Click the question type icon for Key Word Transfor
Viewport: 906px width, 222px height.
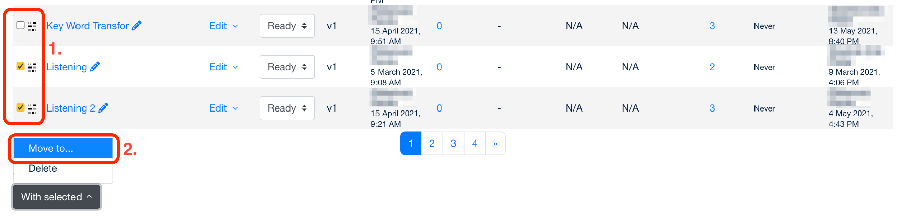32,26
